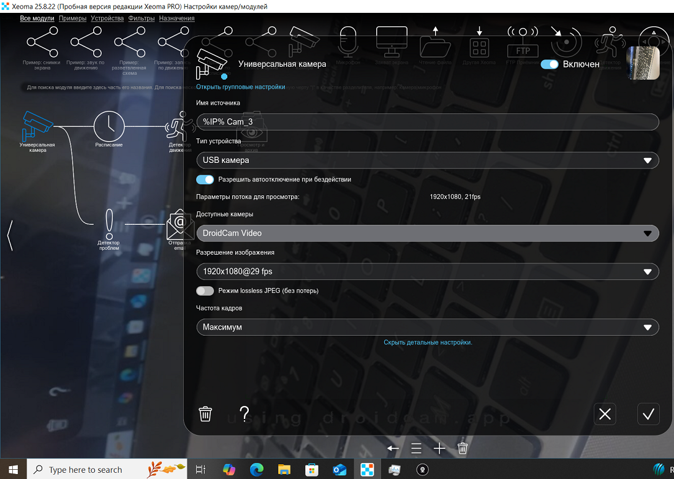Expand the Тип устройства USB камера dropdown

427,160
